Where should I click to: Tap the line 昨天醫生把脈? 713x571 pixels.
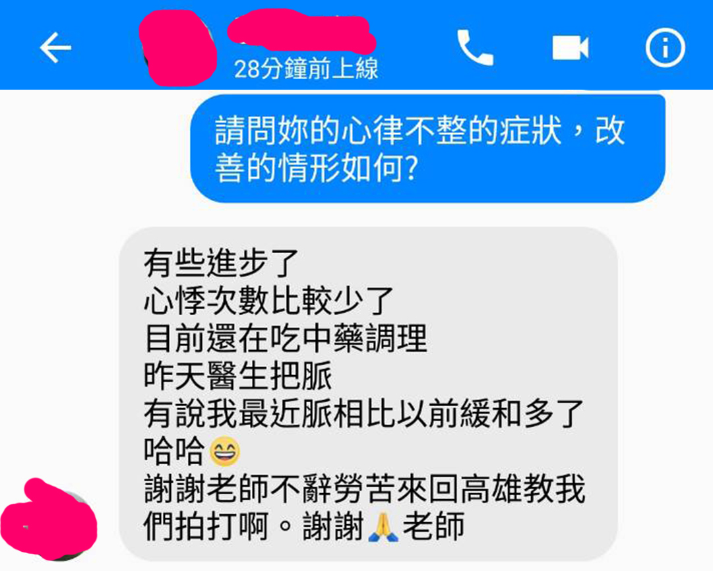(238, 376)
